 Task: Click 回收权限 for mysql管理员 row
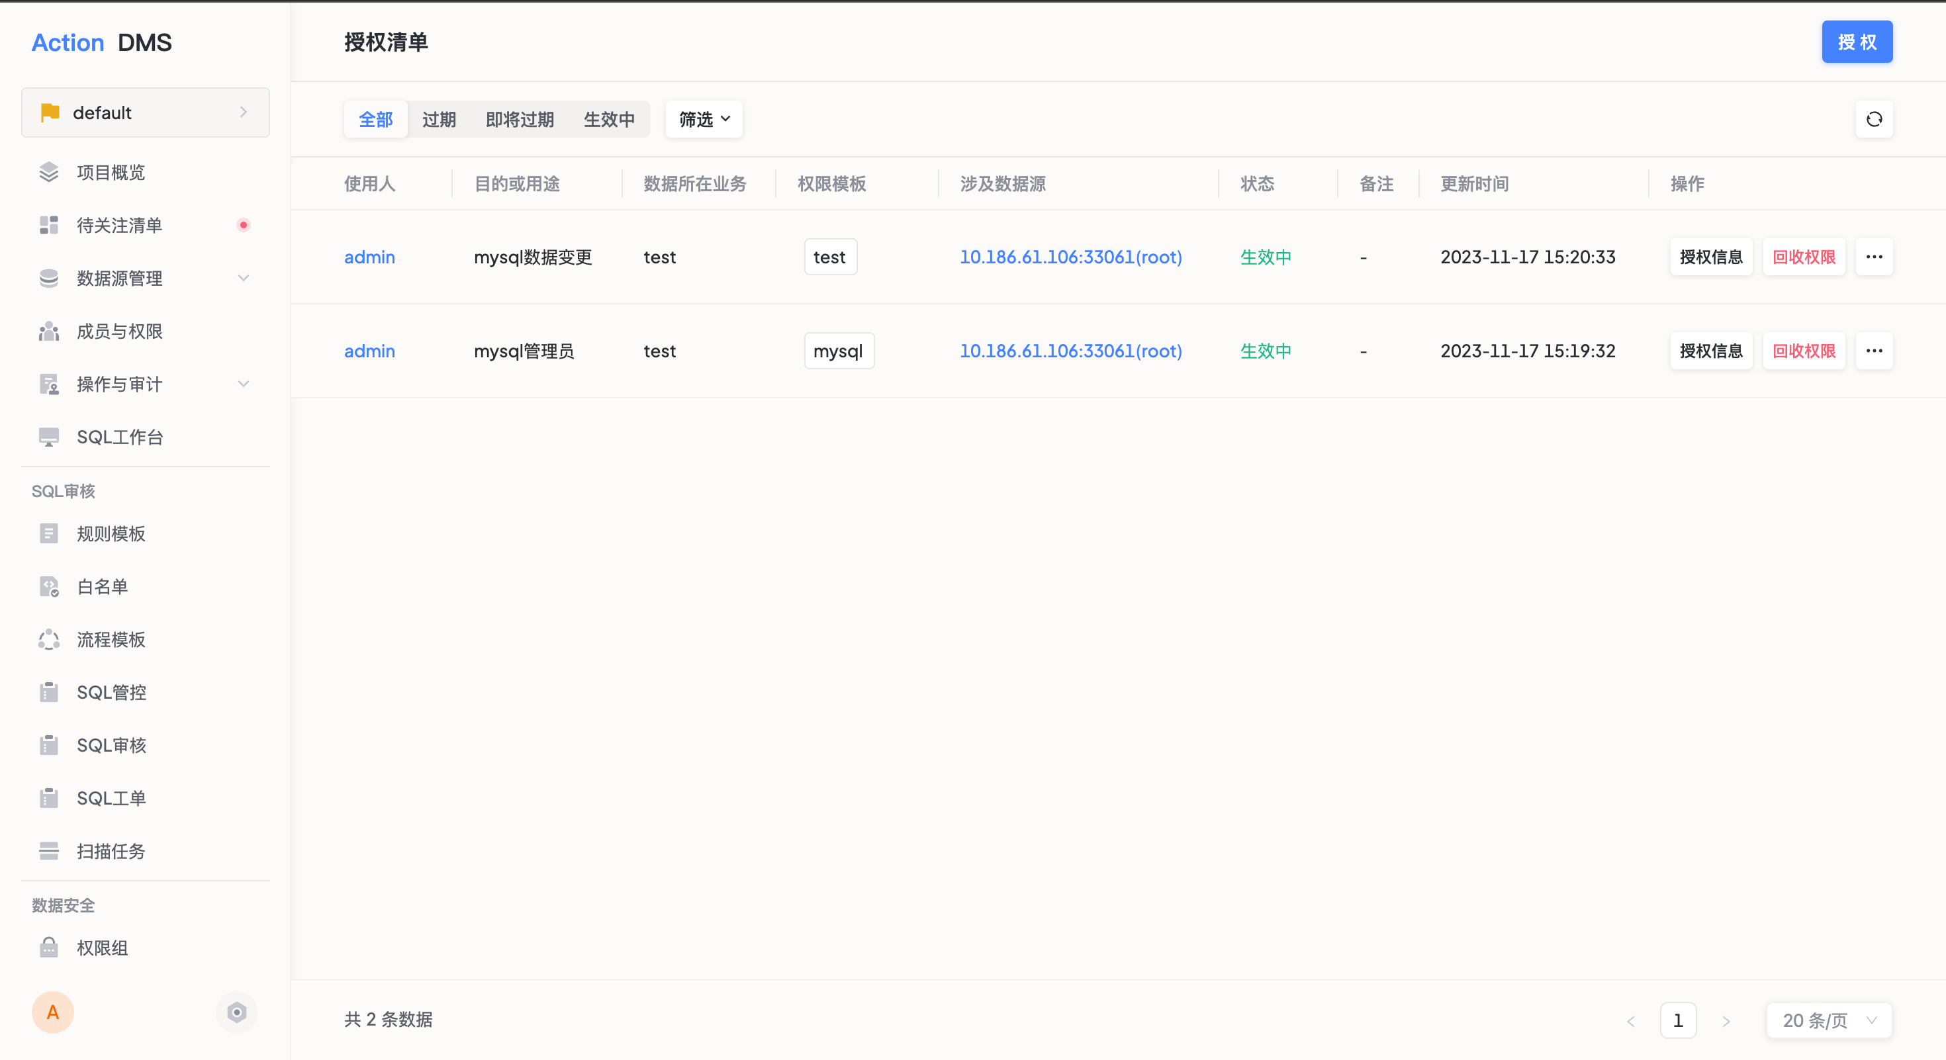tap(1804, 351)
